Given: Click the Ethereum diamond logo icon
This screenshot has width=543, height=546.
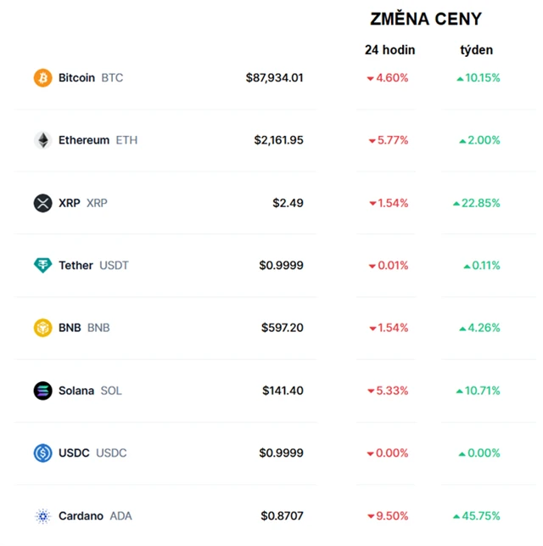Looking at the screenshot, I should (42, 140).
